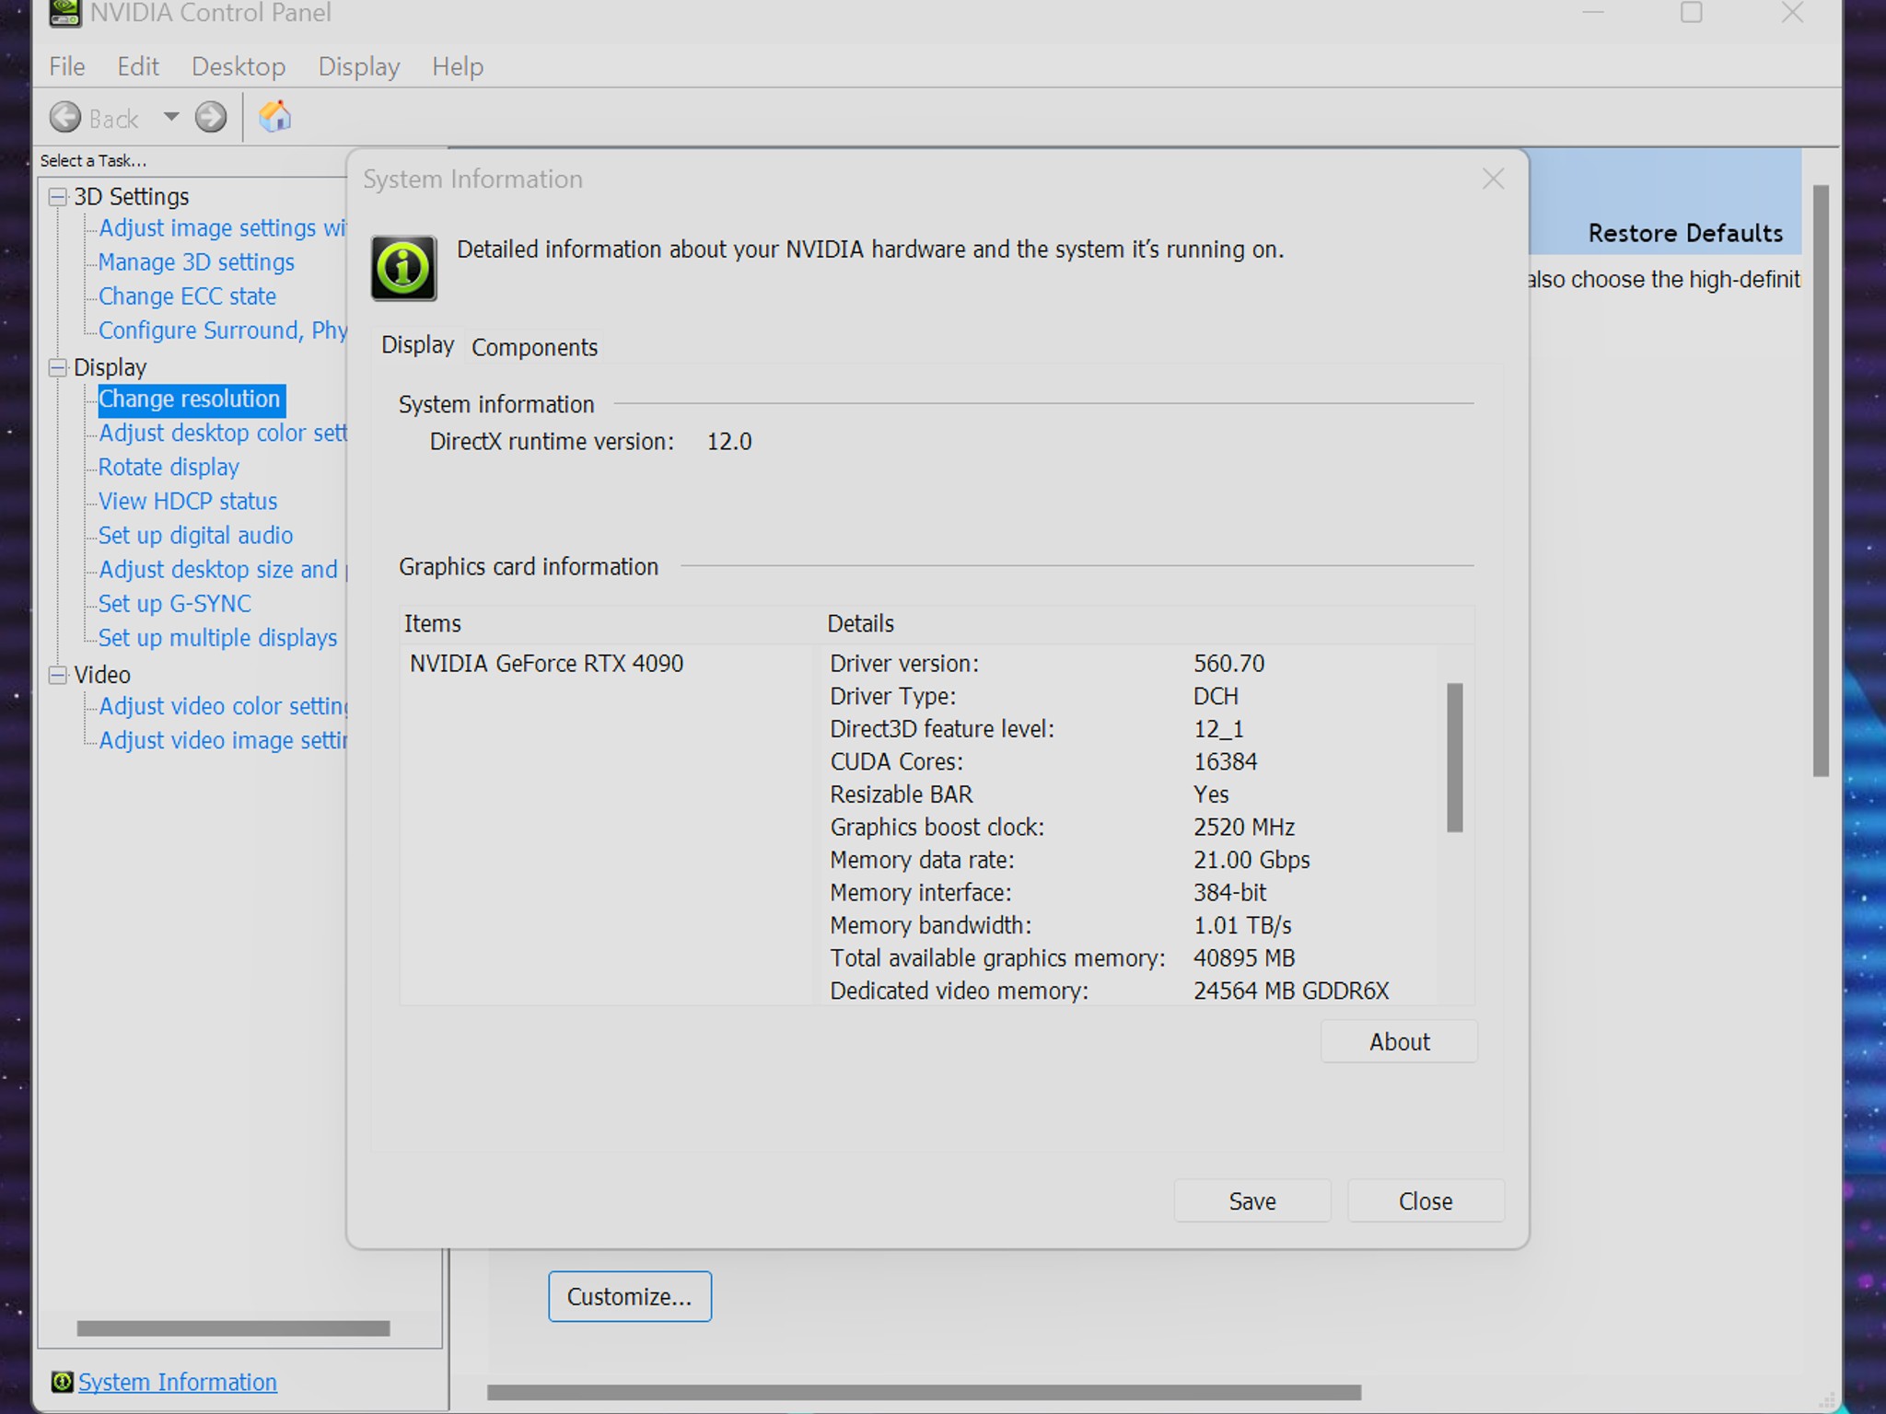Select the Display tab in dialog

(418, 345)
